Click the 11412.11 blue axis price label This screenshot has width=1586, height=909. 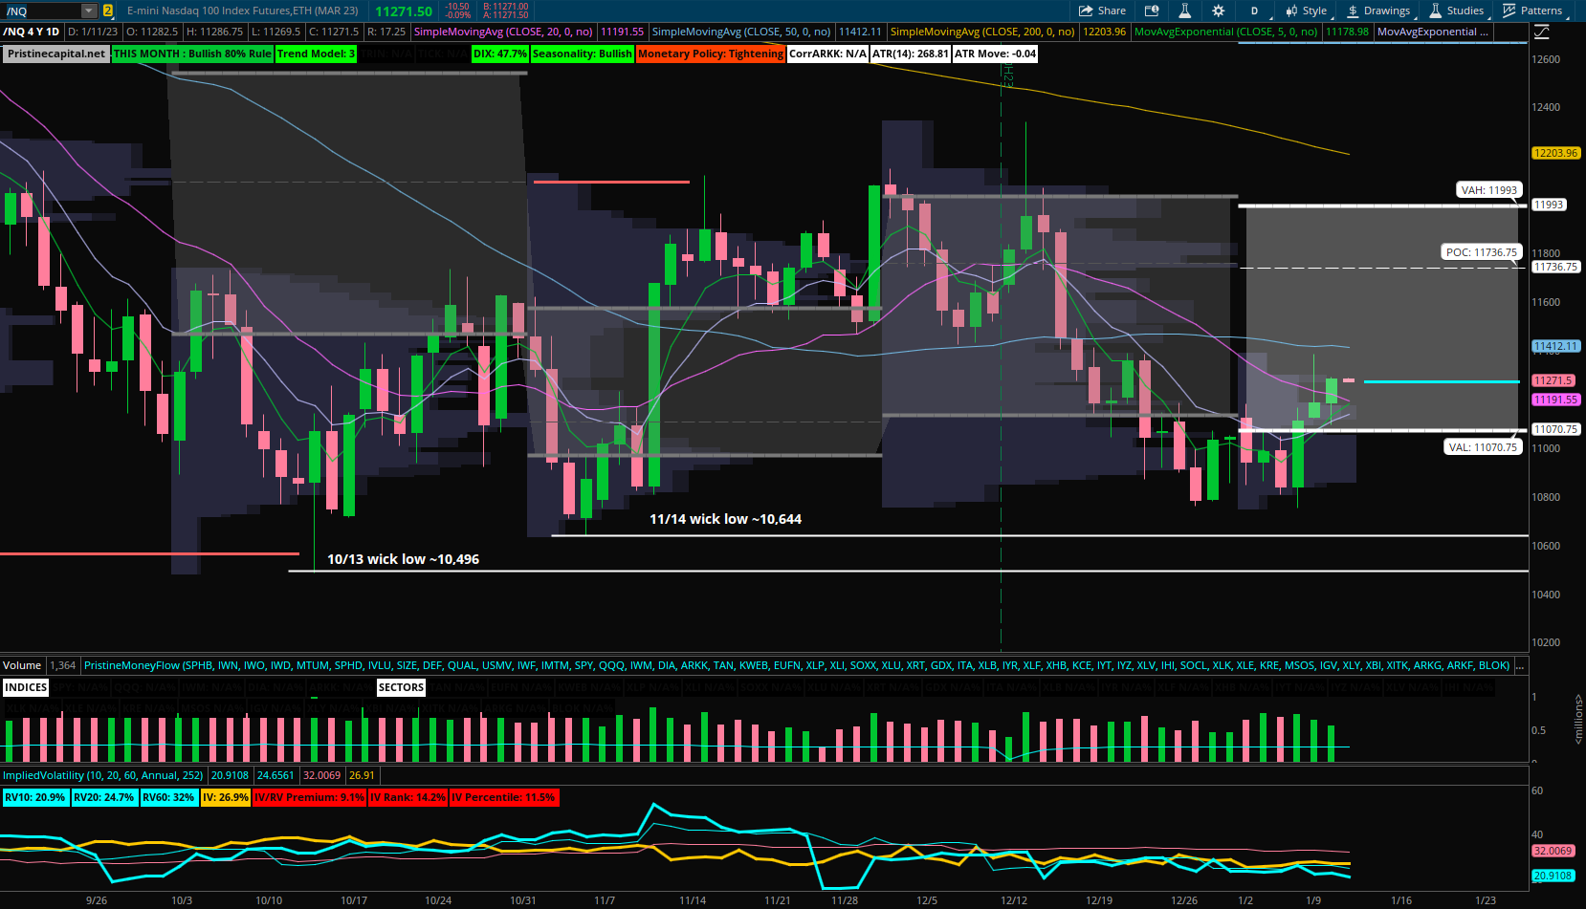tap(1555, 346)
